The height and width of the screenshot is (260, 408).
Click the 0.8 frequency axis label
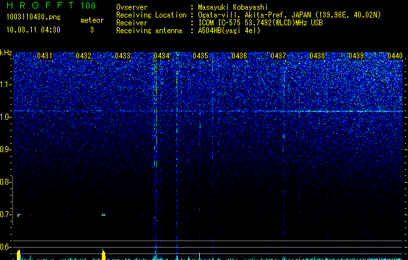coord(5,182)
